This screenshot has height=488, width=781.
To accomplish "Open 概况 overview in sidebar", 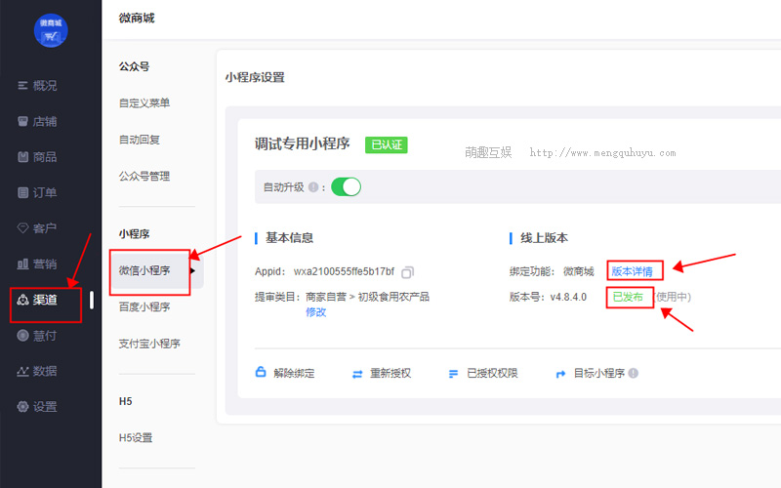I will 45,86.
